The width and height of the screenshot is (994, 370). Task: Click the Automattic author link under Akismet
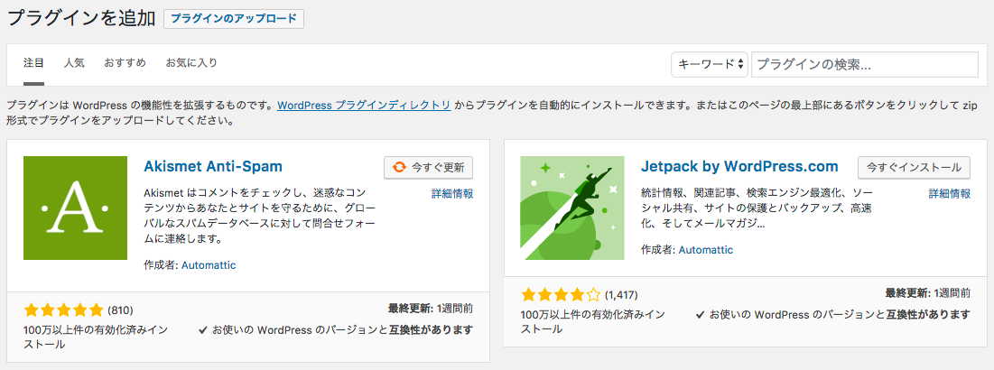point(209,265)
